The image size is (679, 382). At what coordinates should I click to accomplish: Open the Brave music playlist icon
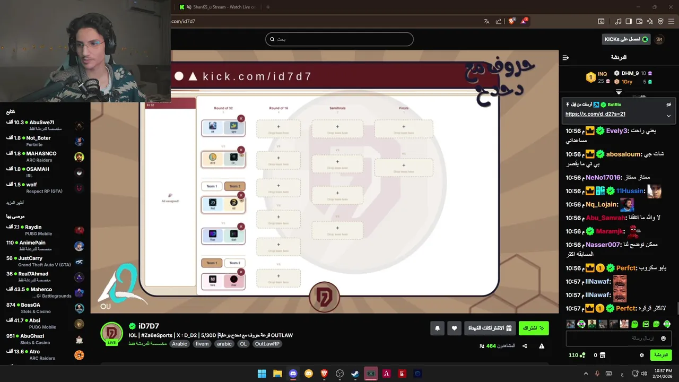pyautogui.click(x=619, y=21)
